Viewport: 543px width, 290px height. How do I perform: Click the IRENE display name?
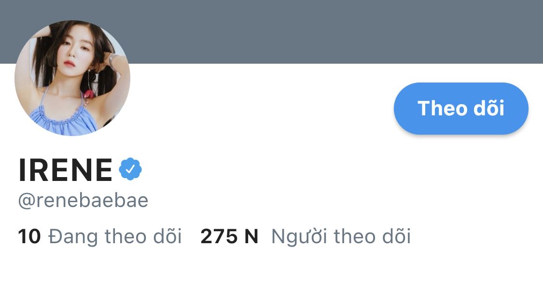click(x=65, y=170)
